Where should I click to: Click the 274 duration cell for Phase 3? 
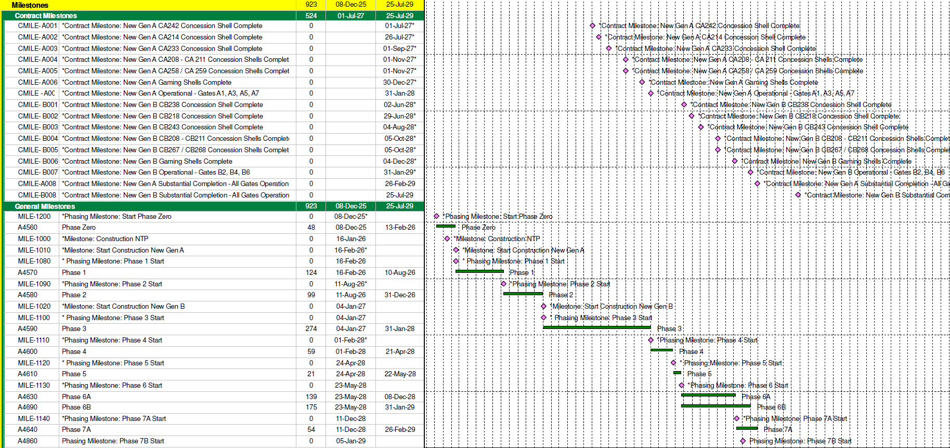click(311, 328)
